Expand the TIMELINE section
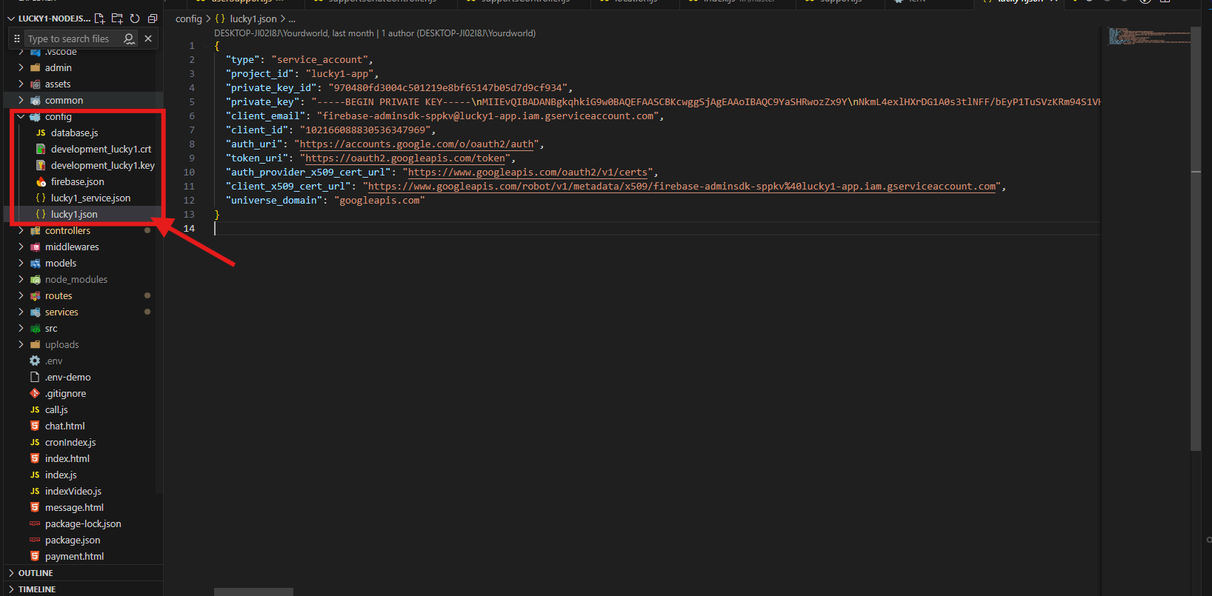 (37, 589)
